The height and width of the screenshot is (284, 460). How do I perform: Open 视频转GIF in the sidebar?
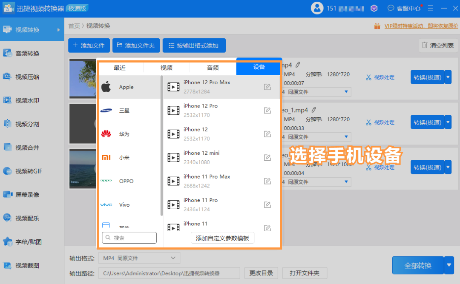pyautogui.click(x=32, y=171)
